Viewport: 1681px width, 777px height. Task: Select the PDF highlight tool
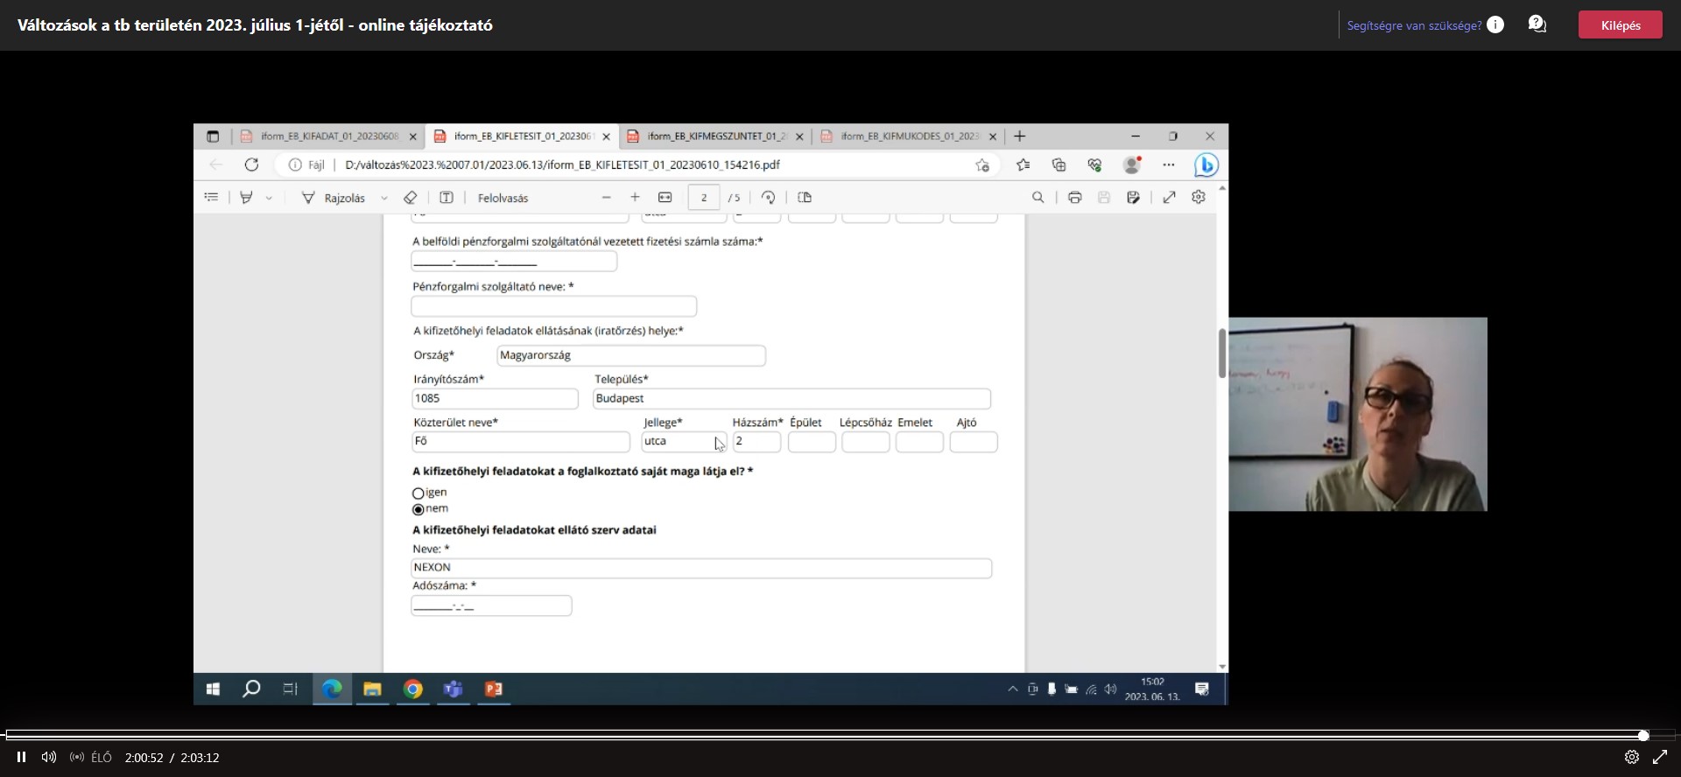click(246, 198)
